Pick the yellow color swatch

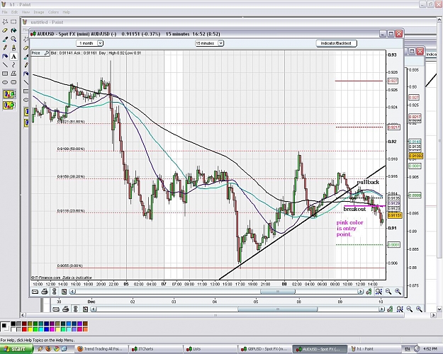(30, 329)
